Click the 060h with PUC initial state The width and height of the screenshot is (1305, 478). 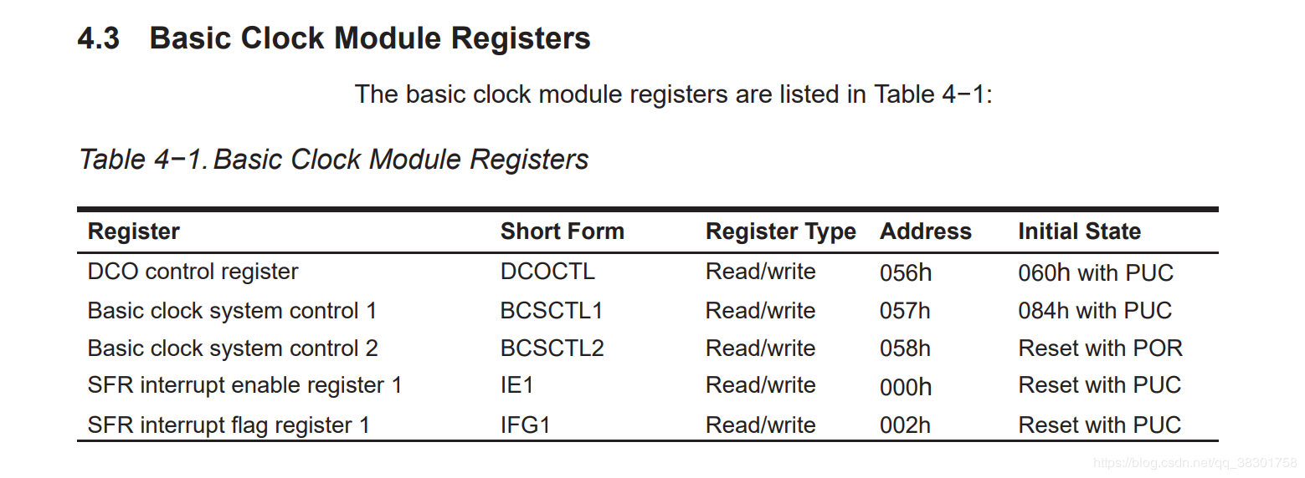[x=1096, y=272]
